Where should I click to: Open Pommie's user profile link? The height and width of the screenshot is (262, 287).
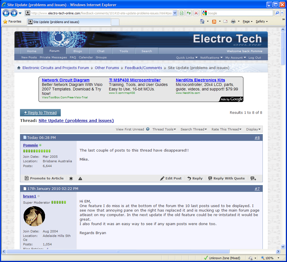pyautogui.click(x=31, y=145)
